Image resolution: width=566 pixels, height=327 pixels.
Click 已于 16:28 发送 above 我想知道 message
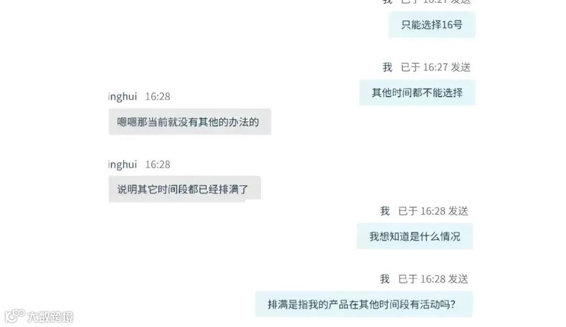433,211
